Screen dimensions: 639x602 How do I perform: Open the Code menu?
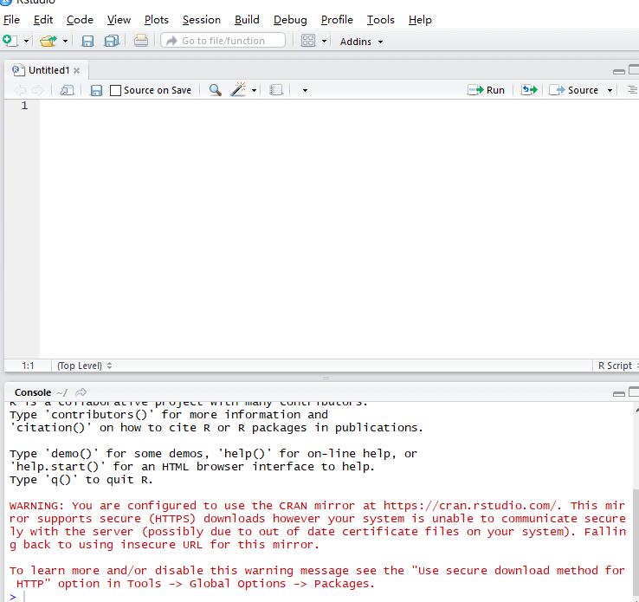pos(80,20)
